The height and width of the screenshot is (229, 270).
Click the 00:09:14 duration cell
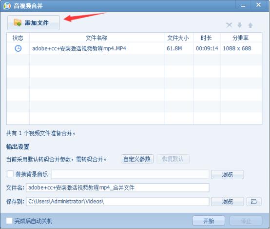click(x=207, y=48)
